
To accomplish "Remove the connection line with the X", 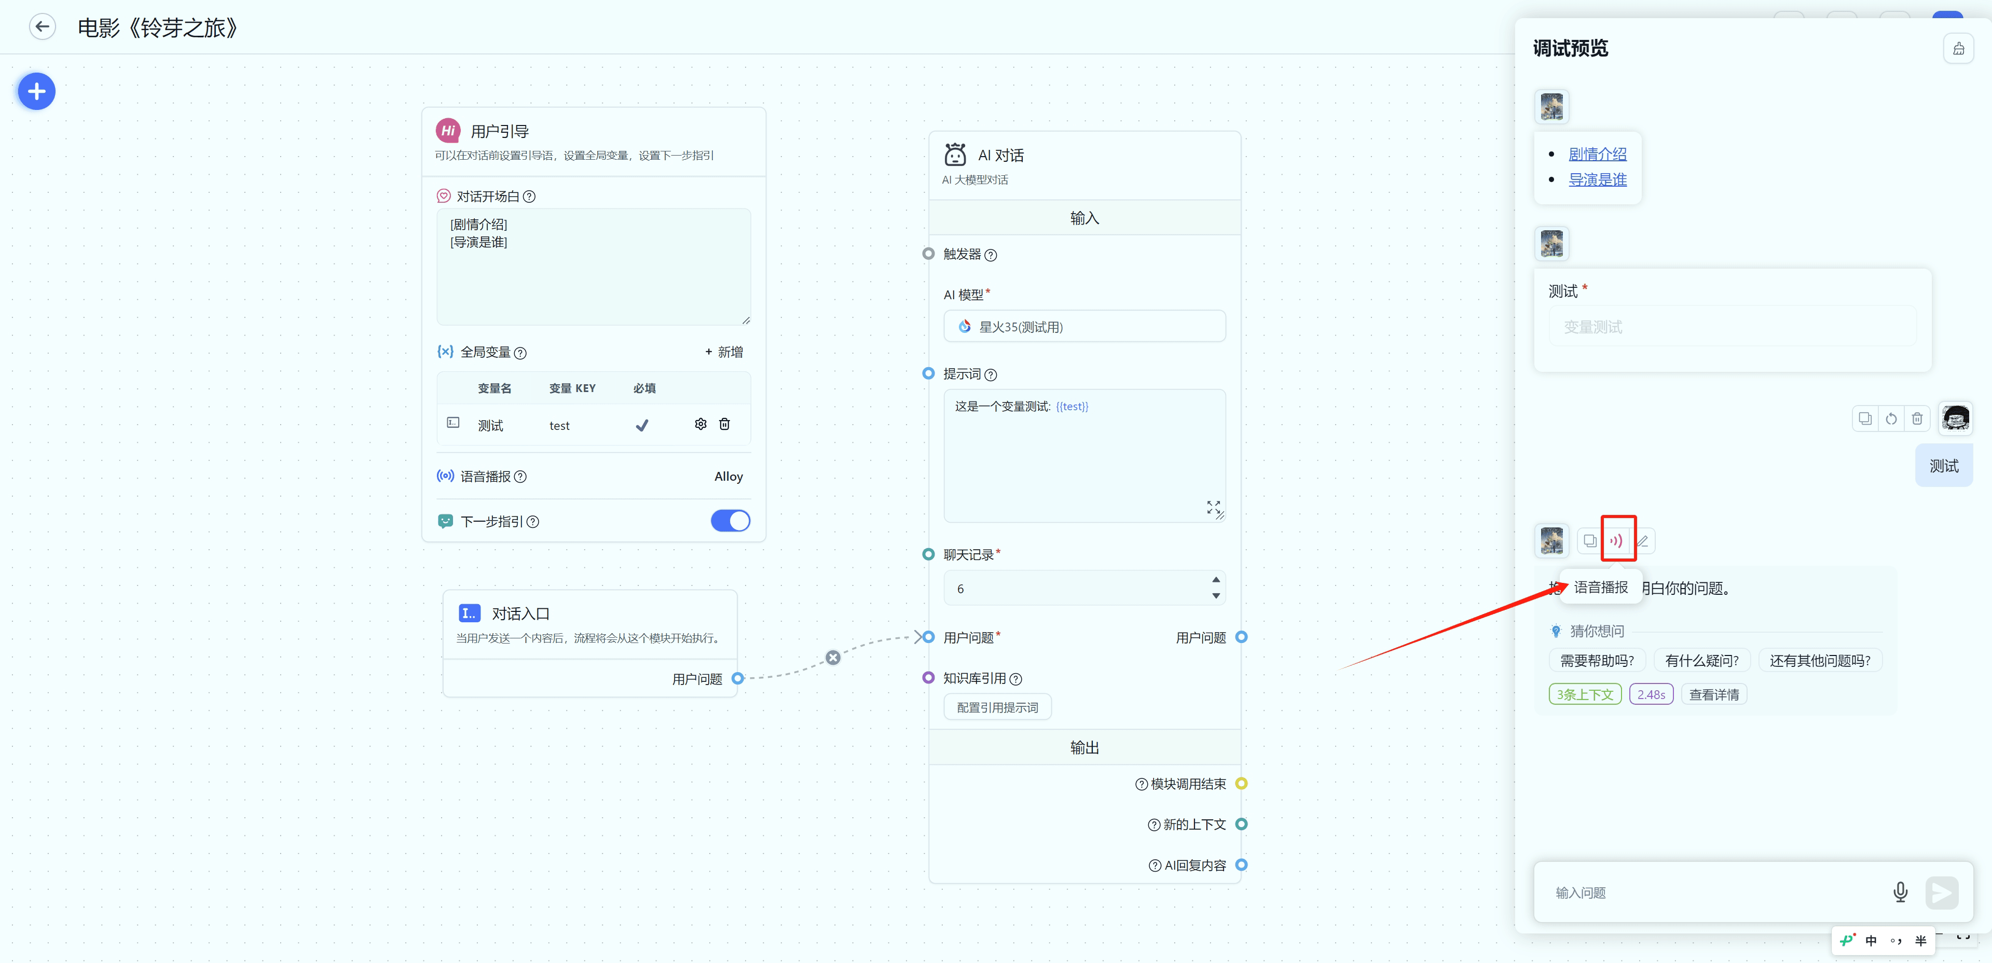I will [x=832, y=658].
